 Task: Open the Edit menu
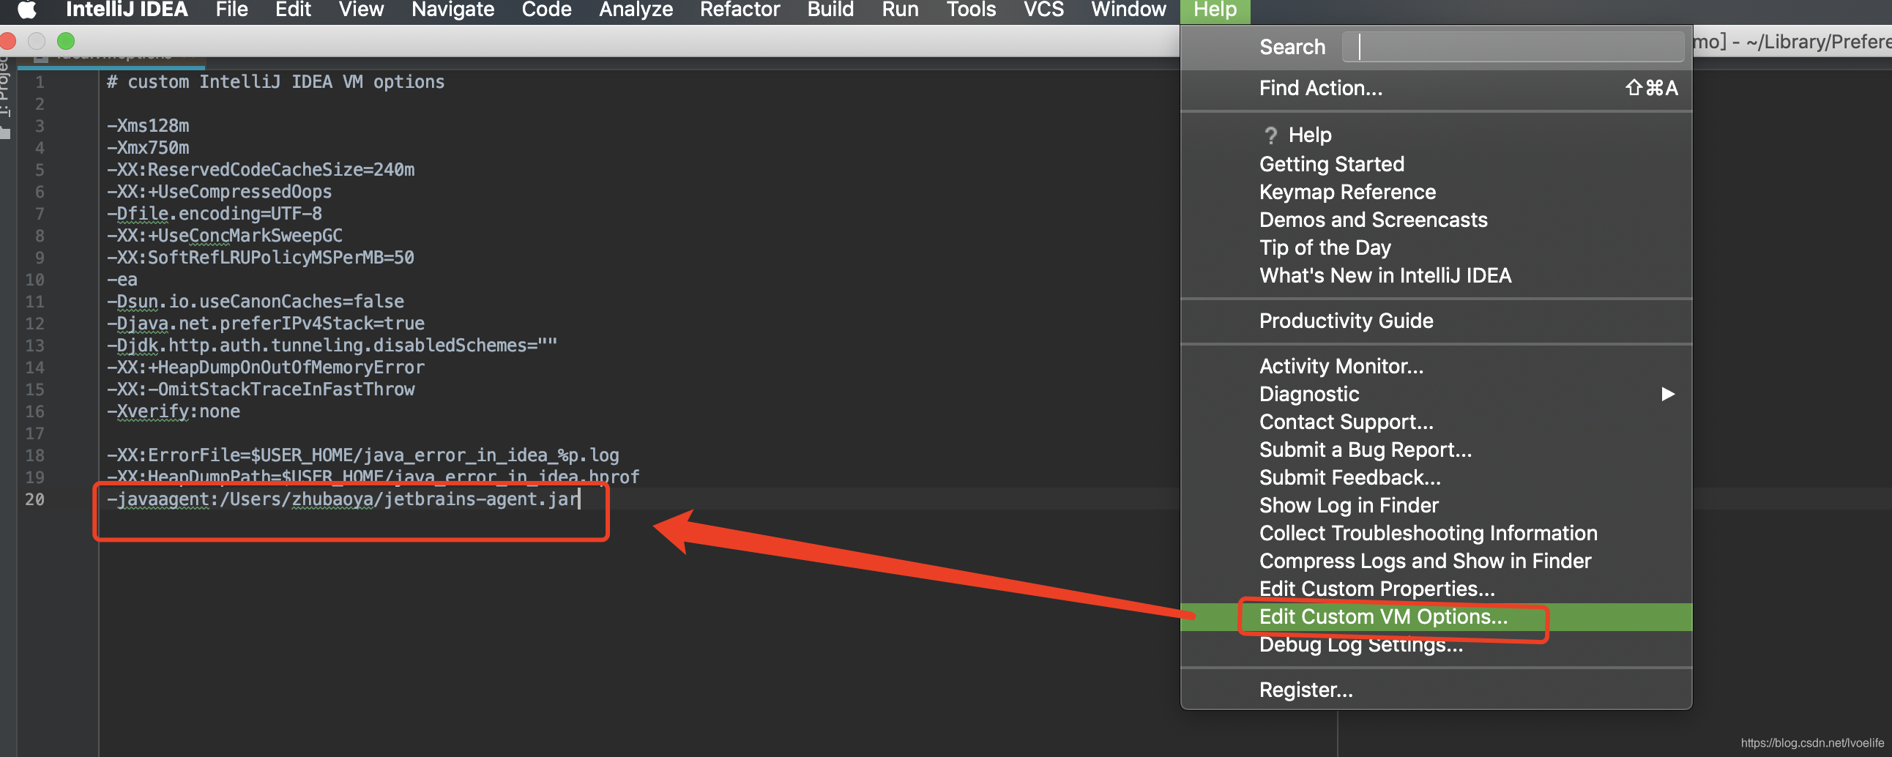[x=293, y=10]
